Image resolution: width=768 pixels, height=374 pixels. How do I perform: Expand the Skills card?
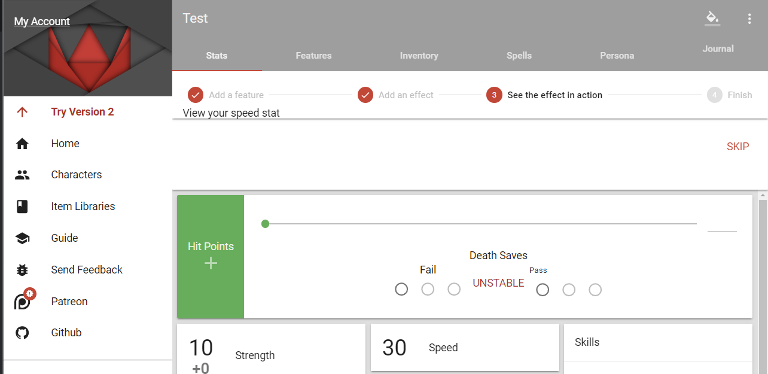[658, 342]
